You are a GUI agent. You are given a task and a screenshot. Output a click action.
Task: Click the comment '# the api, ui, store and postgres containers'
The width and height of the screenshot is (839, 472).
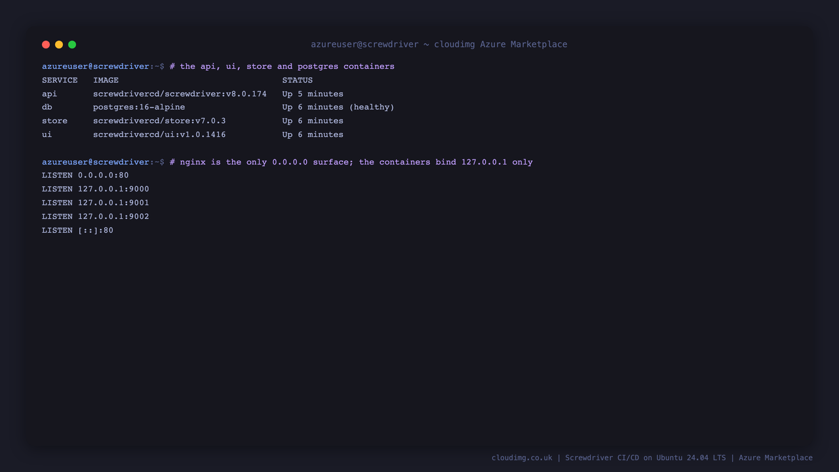click(282, 66)
